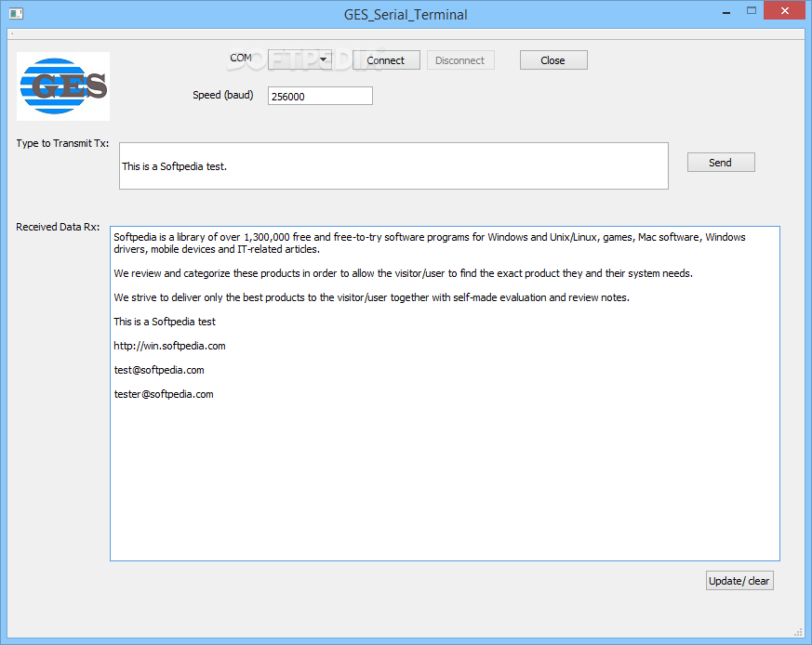Screen dimensions: 812x645
Task: Click the 'We strive to deliver' line
Action: coord(372,297)
